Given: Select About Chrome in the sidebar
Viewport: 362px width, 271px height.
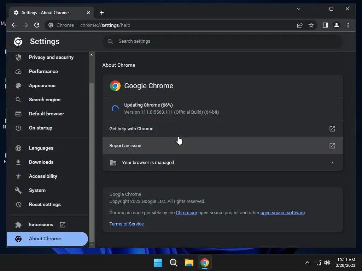Looking at the screenshot, I should click(x=47, y=239).
